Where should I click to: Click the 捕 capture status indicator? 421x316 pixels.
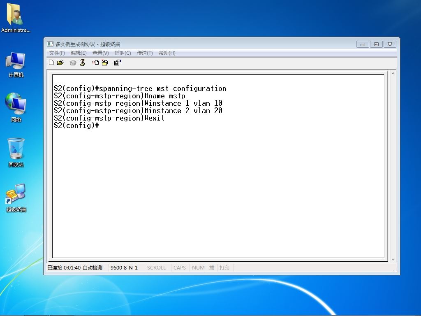[x=212, y=267]
